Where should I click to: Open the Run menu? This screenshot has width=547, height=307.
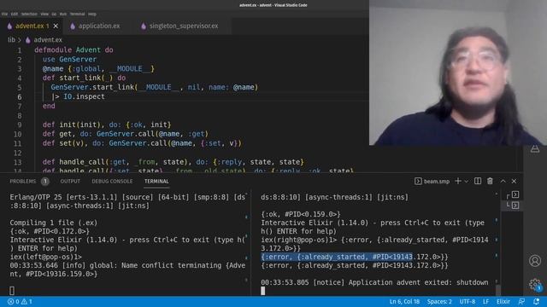point(63,14)
